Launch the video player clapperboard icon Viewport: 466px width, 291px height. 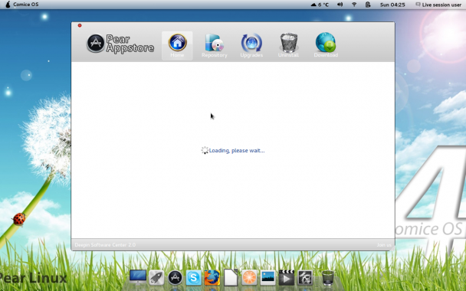(x=286, y=278)
